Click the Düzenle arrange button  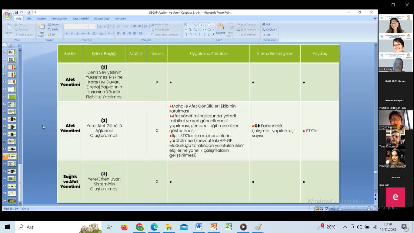pos(221,29)
